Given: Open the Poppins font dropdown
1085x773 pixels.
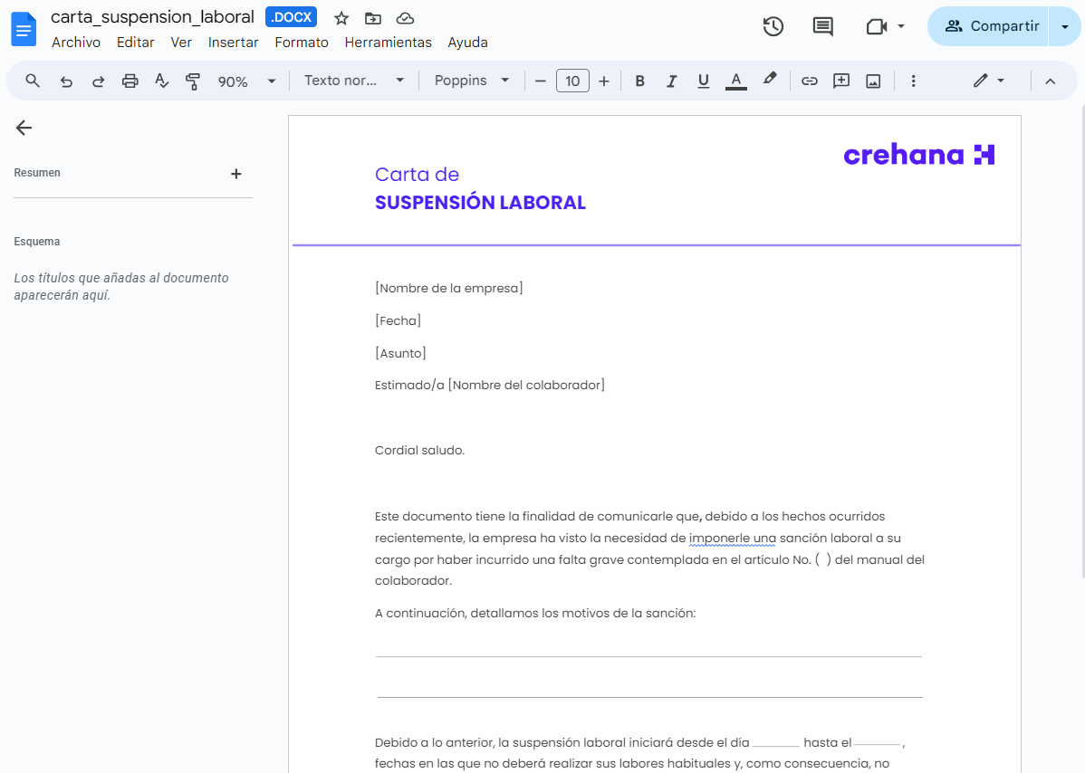Looking at the screenshot, I should [471, 81].
